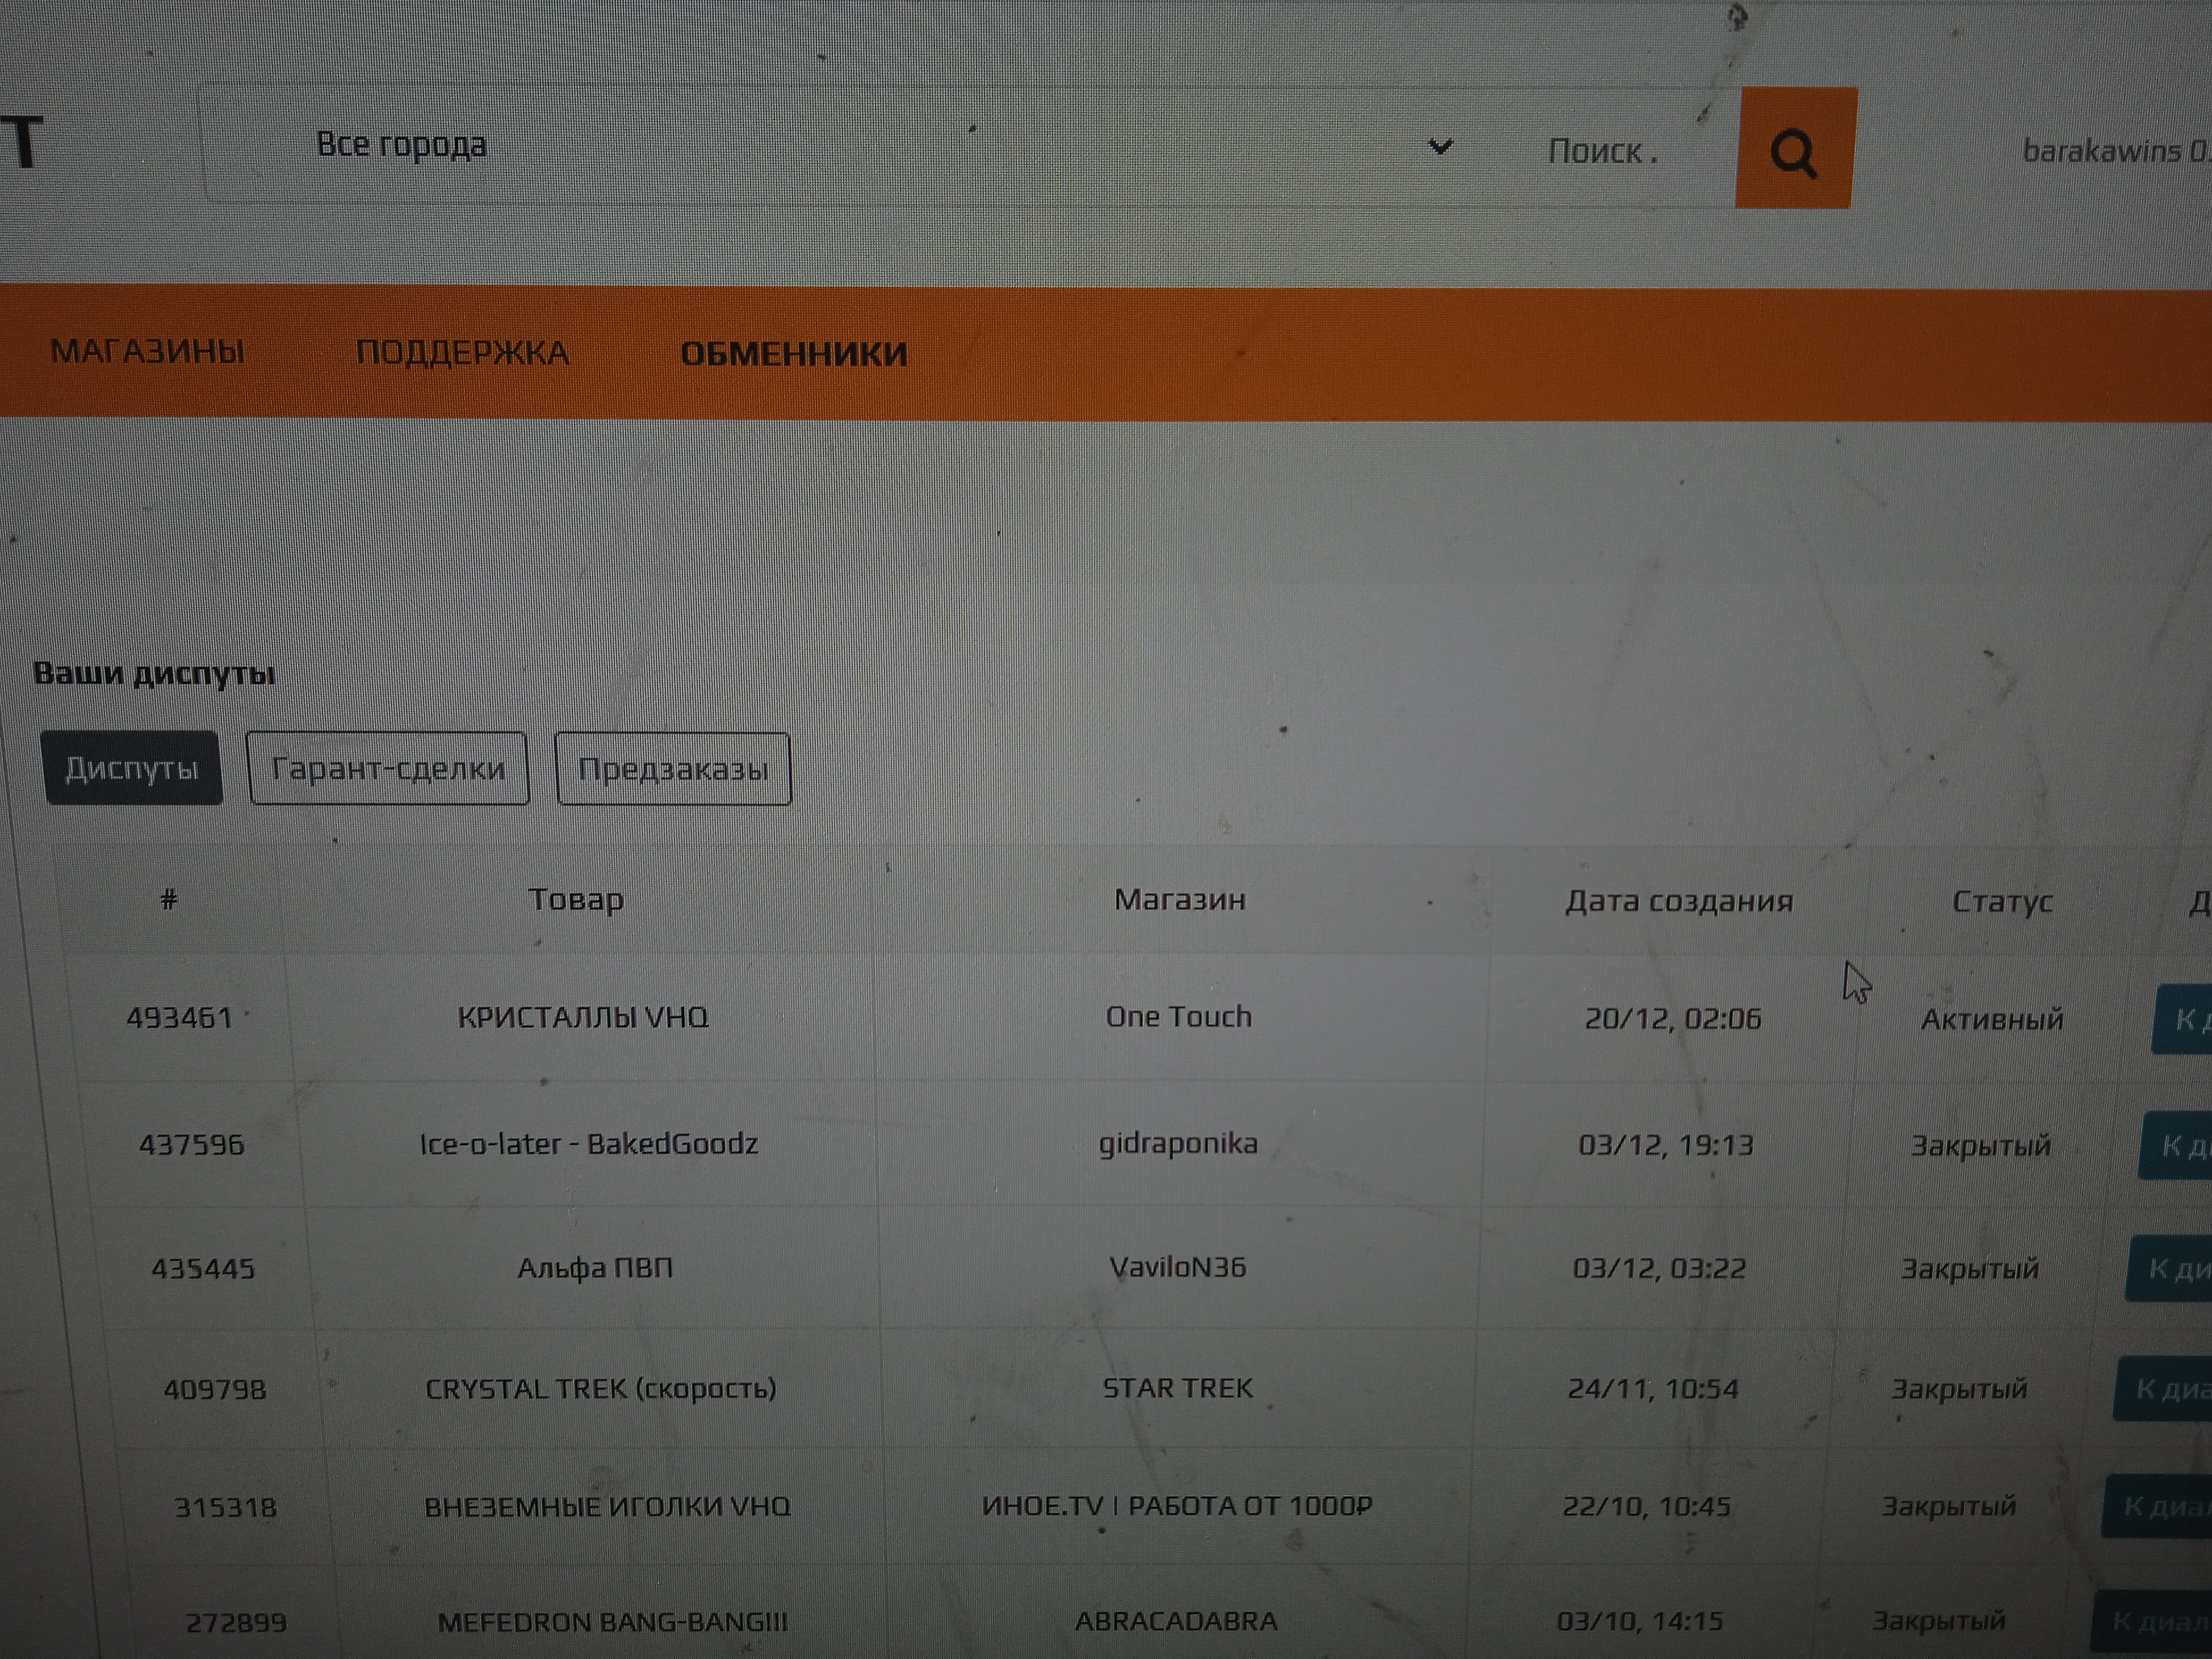
Task: Click dispute number 272899
Action: coord(236,1622)
